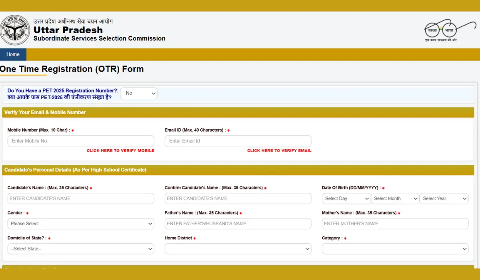Focus the Candidate's Name field
This screenshot has height=280, width=480.
click(81, 198)
